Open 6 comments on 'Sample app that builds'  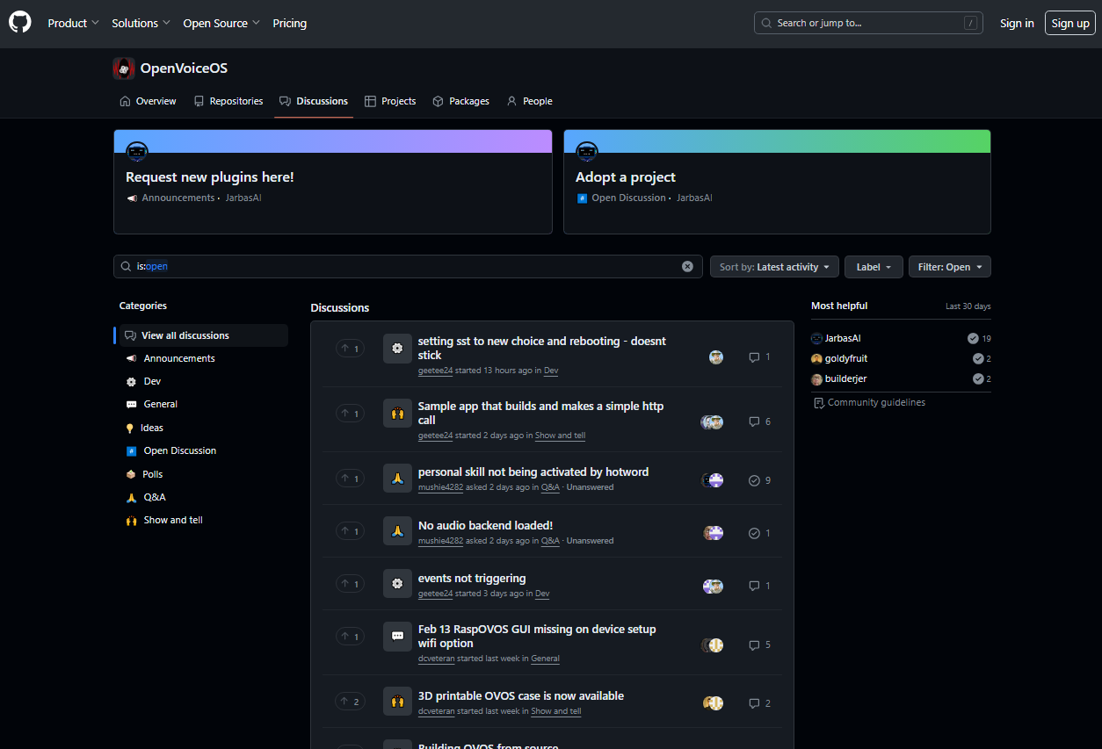(x=759, y=421)
